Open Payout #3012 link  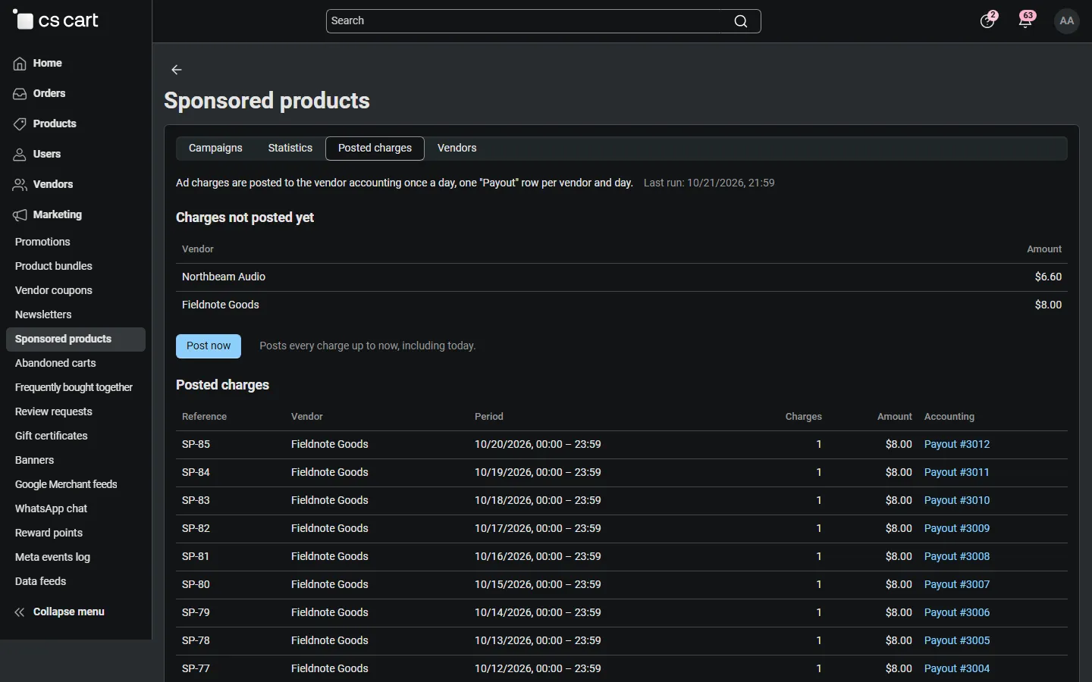(x=957, y=444)
